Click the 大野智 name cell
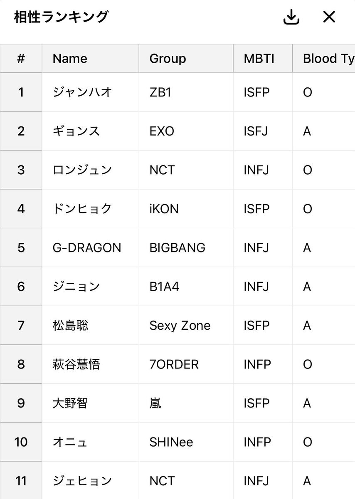This screenshot has width=355, height=499. (90, 403)
